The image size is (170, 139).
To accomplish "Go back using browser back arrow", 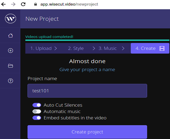I will (x=4, y=4).
